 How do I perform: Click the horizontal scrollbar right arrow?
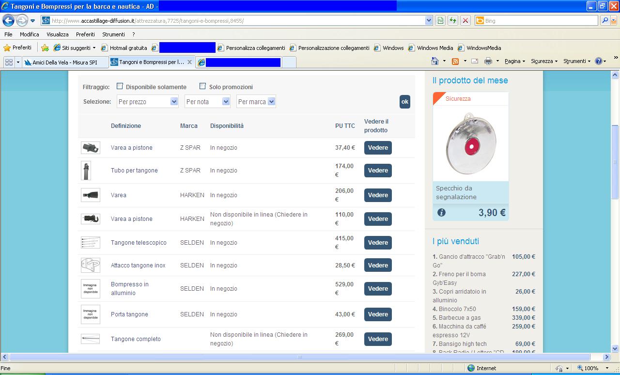click(x=606, y=357)
